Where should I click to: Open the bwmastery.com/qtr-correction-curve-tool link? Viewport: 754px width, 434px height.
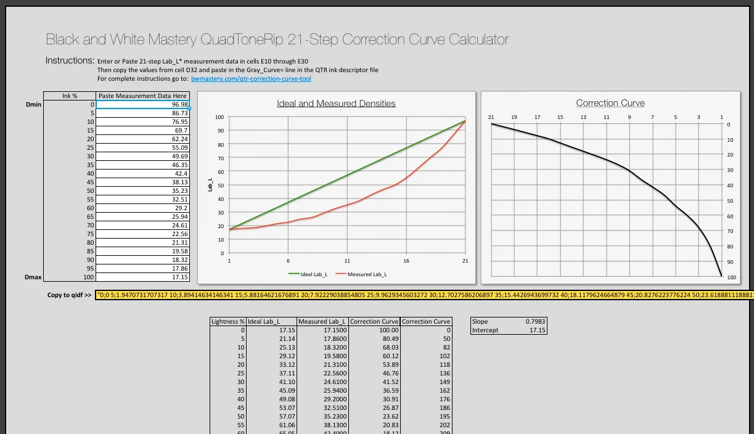tap(251, 79)
